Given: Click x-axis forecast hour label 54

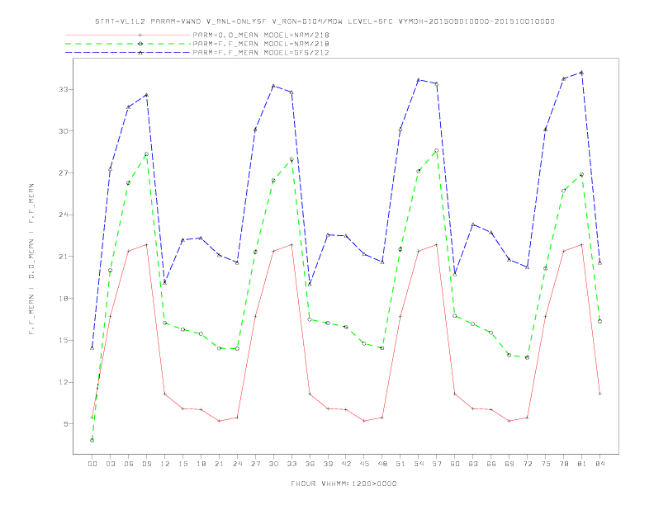Looking at the screenshot, I should 419,464.
